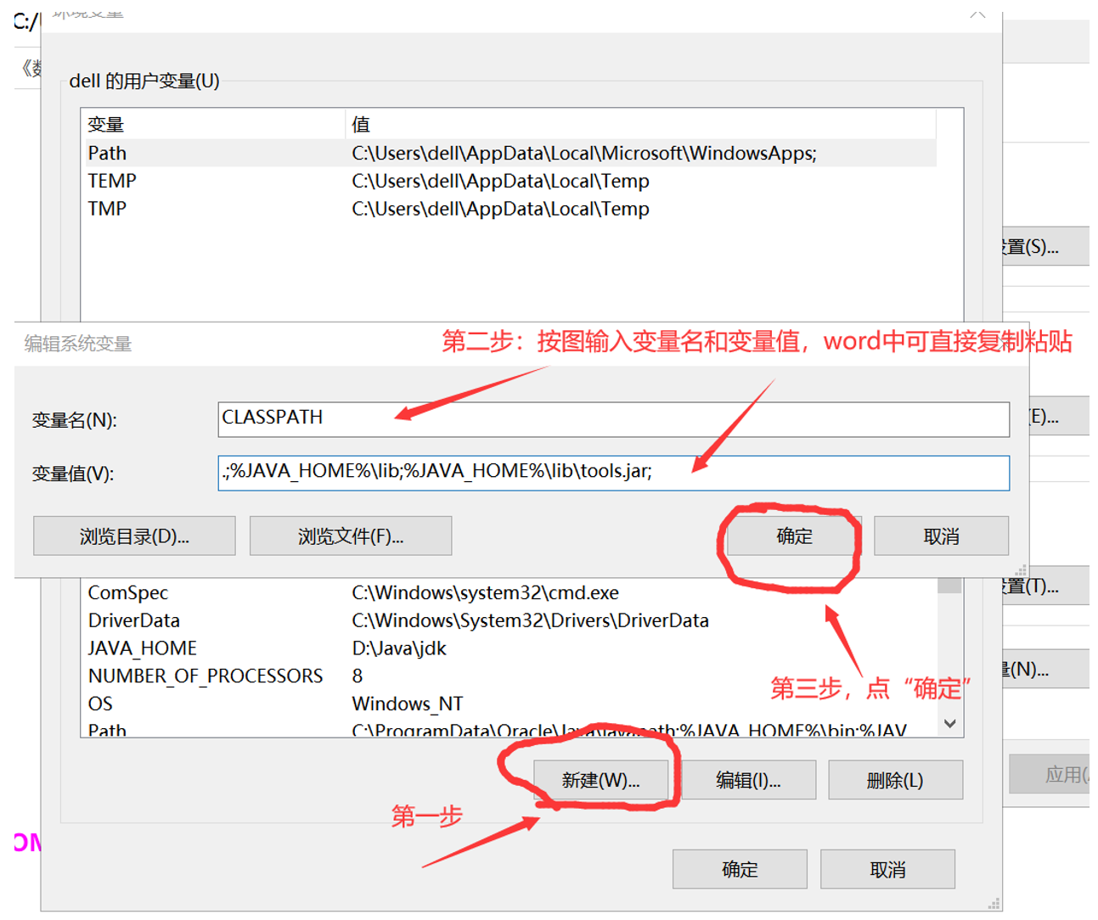The image size is (1098, 920).
Task: Click value D:\Java\jdk
Action: click(x=399, y=648)
